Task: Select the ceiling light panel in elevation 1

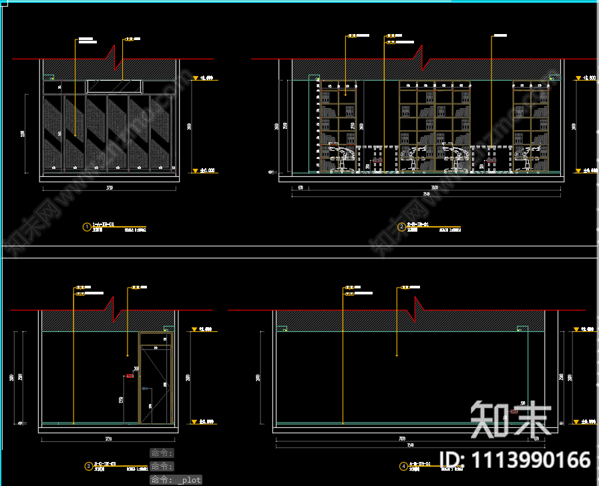Action: [x=114, y=87]
